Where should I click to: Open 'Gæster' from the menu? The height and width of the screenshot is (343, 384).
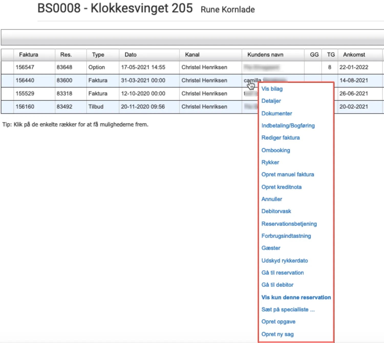(271, 248)
